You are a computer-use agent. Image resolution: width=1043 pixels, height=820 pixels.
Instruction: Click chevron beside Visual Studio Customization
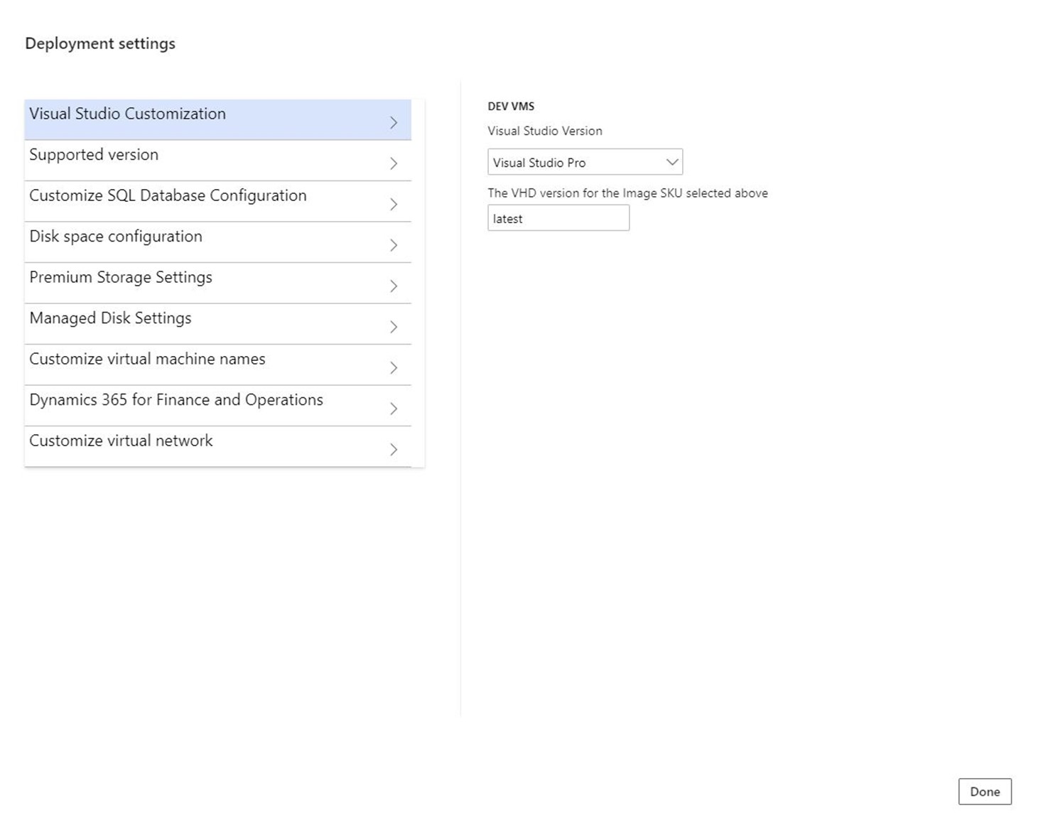point(394,123)
